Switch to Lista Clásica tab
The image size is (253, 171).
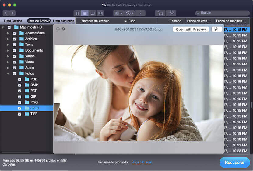coord(13,21)
